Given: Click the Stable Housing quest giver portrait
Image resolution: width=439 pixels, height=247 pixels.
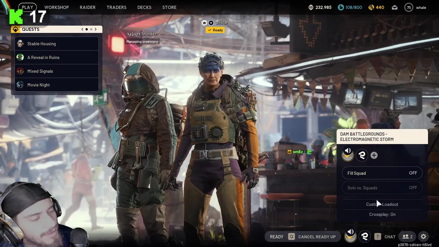Looking at the screenshot, I should tap(20, 44).
